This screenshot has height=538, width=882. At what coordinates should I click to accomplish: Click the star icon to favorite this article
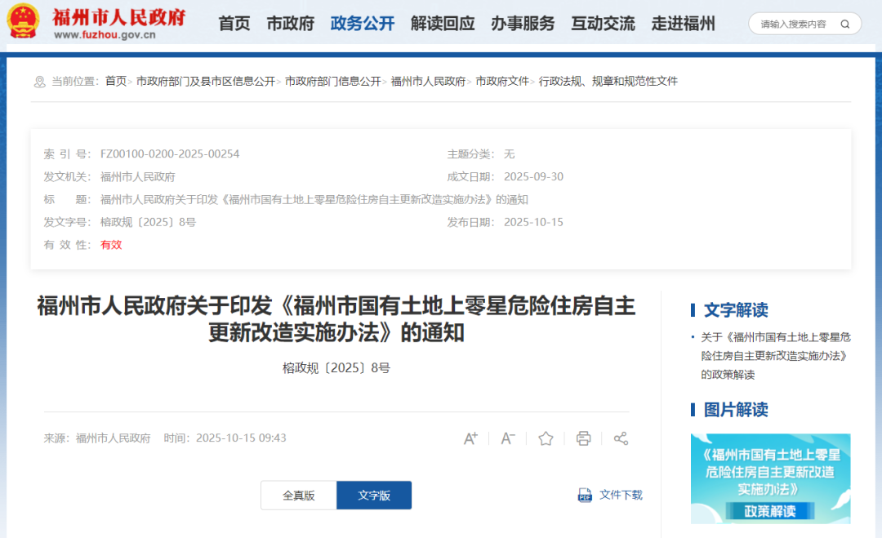click(545, 438)
